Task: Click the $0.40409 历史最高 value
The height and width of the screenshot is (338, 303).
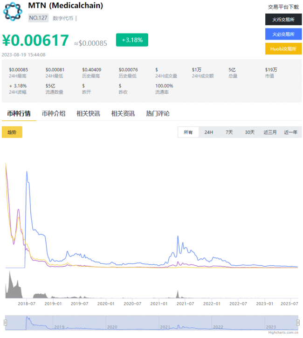Action: click(91, 69)
